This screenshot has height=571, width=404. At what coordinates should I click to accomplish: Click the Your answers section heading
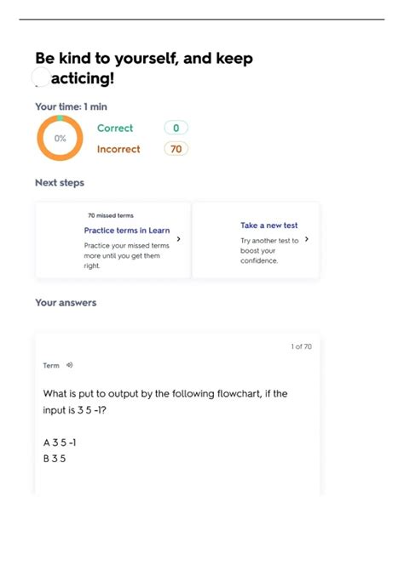click(66, 303)
